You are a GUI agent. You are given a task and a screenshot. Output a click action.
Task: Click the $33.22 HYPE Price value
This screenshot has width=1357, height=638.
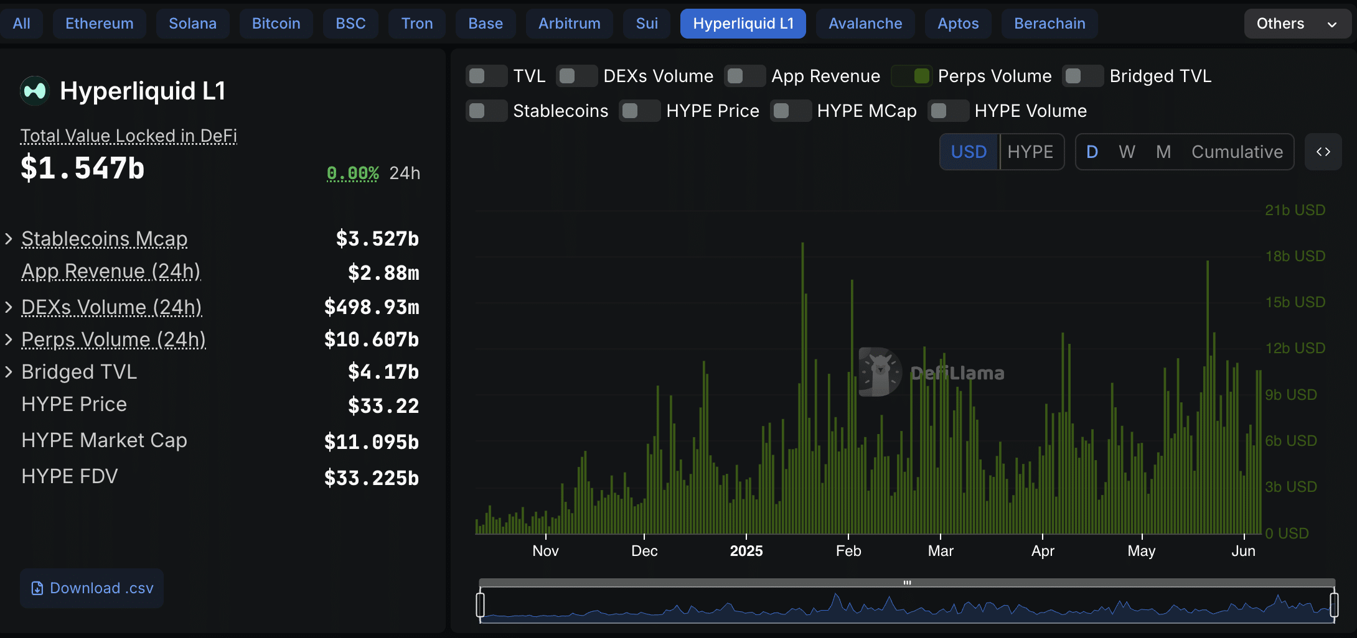click(383, 405)
